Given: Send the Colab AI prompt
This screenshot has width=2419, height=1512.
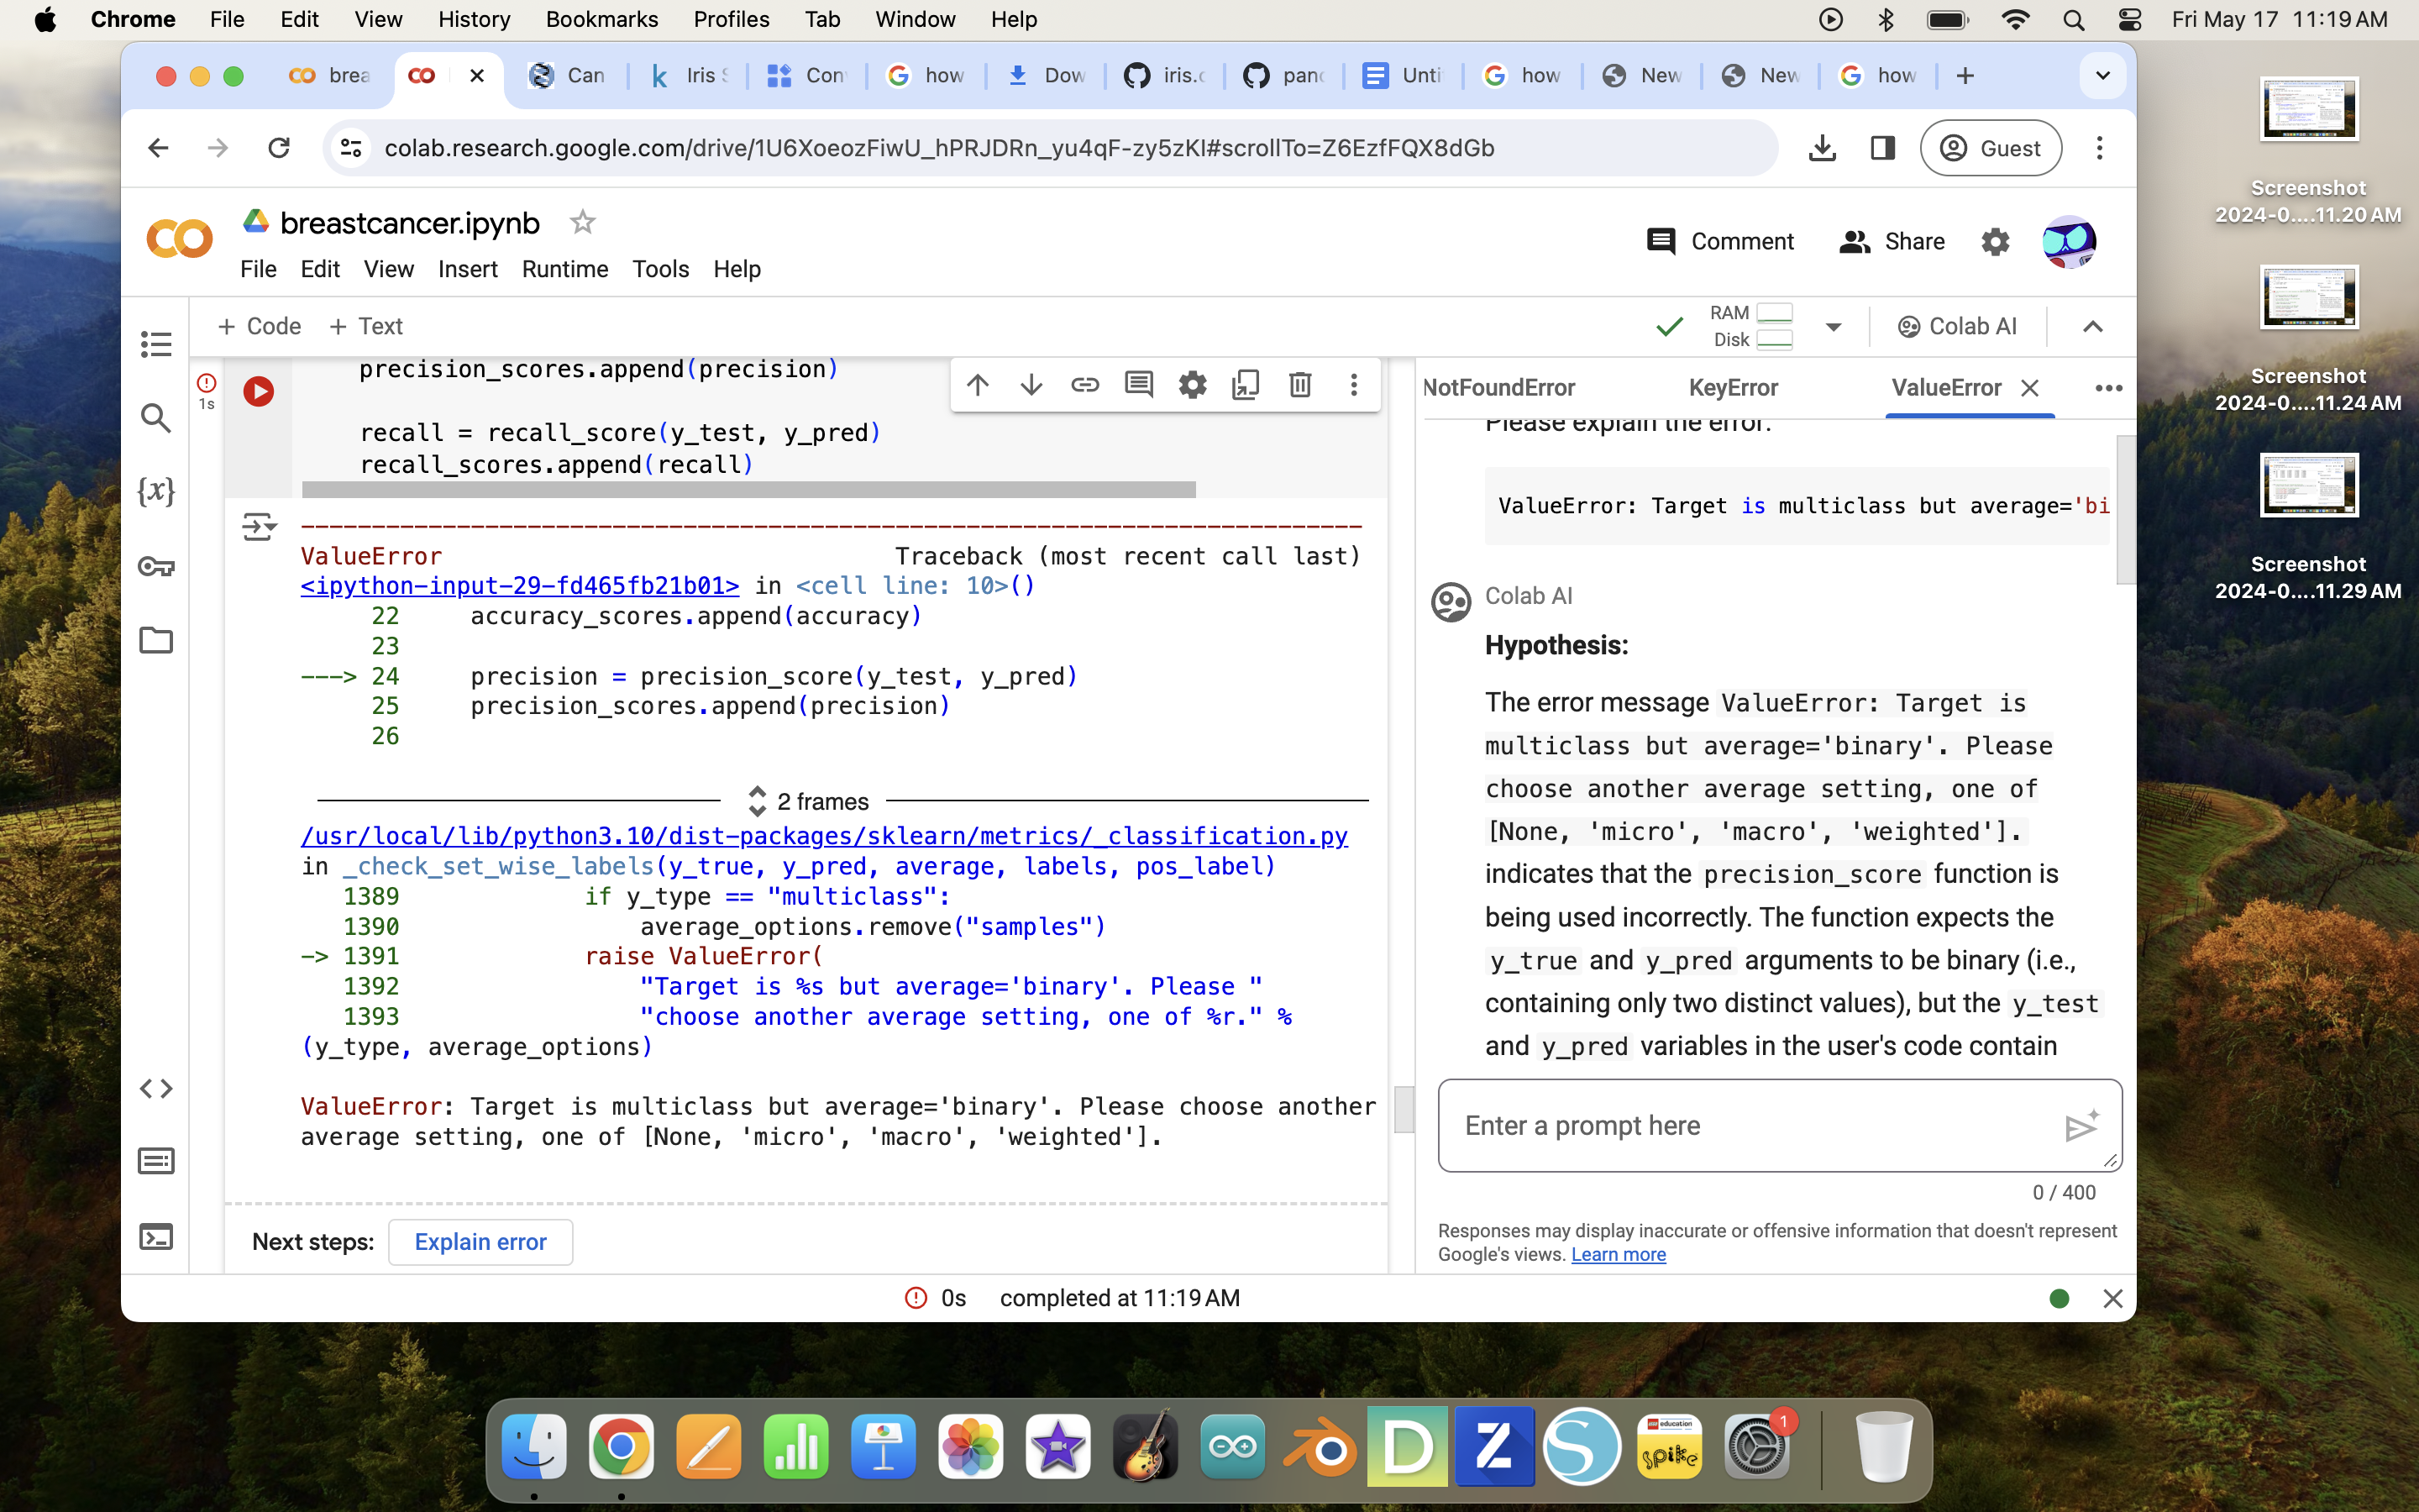Looking at the screenshot, I should click(x=2081, y=1127).
